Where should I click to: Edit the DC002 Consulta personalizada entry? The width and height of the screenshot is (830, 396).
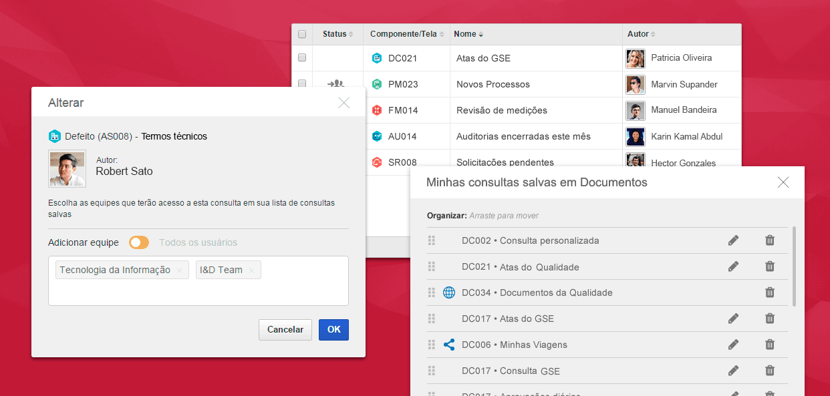click(x=734, y=240)
